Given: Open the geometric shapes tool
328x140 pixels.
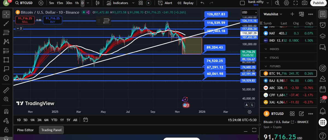Looking at the screenshot, I should click(7, 60).
